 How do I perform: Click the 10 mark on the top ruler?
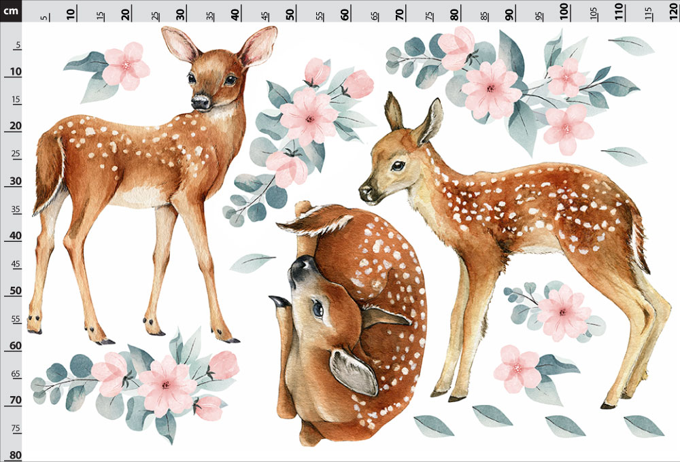click(x=71, y=14)
